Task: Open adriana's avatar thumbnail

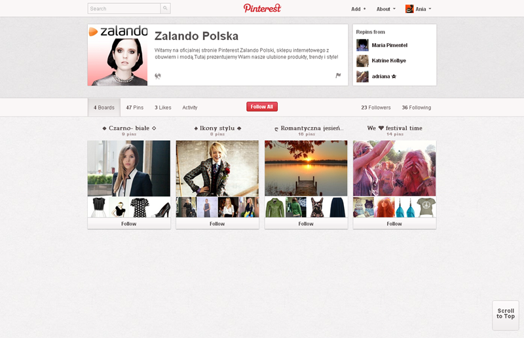Action: tap(362, 76)
